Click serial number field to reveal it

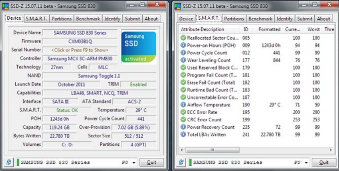pyautogui.click(x=80, y=50)
